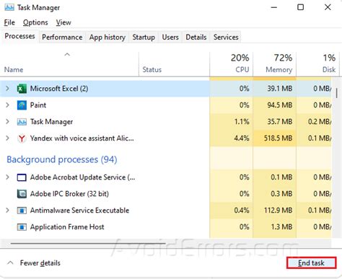Click the Fewer details link
Image resolution: width=342 pixels, height=279 pixels.
click(40, 263)
